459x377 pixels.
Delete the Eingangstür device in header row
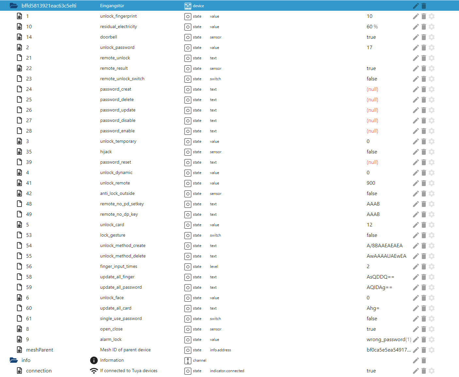pyautogui.click(x=424, y=6)
